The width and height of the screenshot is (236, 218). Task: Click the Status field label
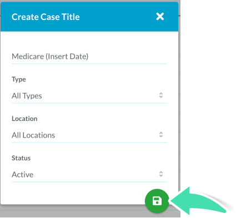21,158
